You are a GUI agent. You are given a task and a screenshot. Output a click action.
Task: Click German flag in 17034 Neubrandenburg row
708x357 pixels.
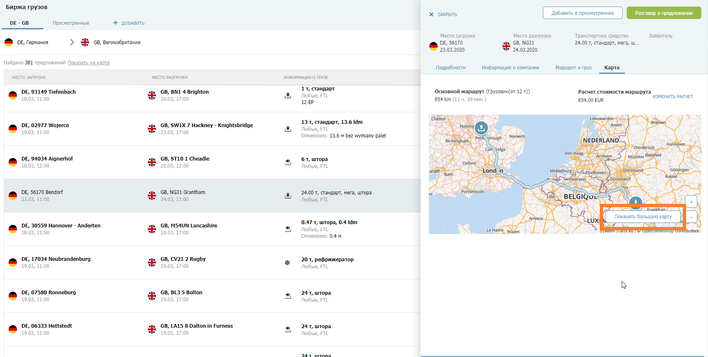coord(13,262)
